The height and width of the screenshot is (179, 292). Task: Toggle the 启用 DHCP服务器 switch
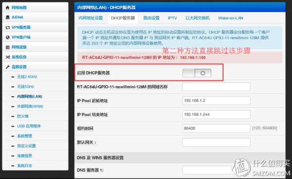pyautogui.click(x=197, y=73)
